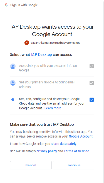Image resolution: width=104 pixels, height=183 pixels.
Task: Select the vasanthkumar.n@quadrasystems.net account email
Action: 55,43
